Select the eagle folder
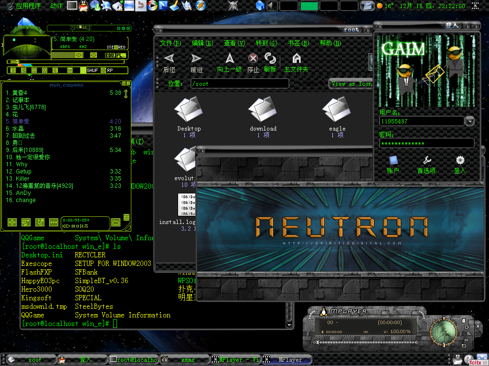 click(337, 117)
